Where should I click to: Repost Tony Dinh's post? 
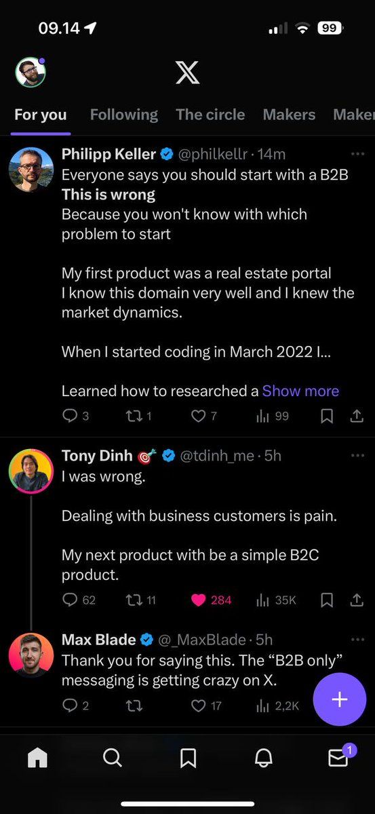[x=141, y=600]
